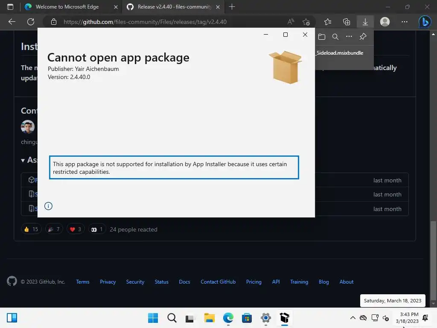This screenshot has width=437, height=328.
Task: Click the party popper reaction with 7
Action: (x=54, y=229)
